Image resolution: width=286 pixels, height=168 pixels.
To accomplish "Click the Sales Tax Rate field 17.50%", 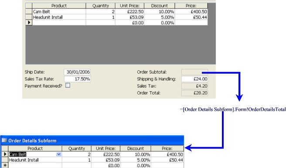I will click(77, 79).
